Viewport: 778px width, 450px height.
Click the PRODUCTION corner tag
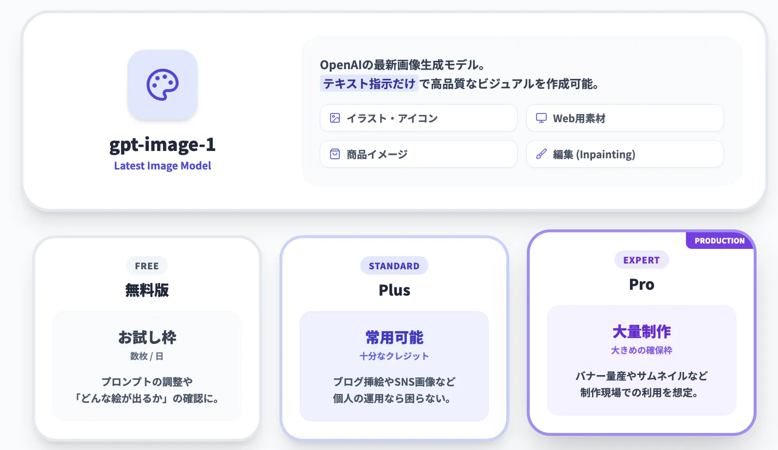coord(720,241)
